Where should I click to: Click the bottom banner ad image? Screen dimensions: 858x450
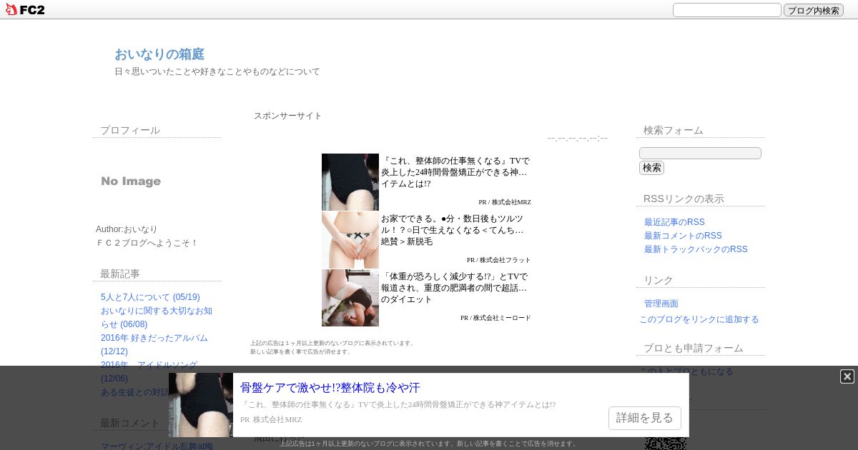tap(201, 405)
